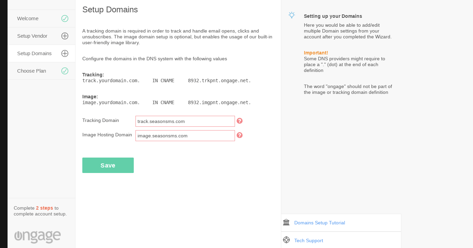This screenshot has width=473, height=248.
Task: Open the Tech Support link
Action: [309, 240]
